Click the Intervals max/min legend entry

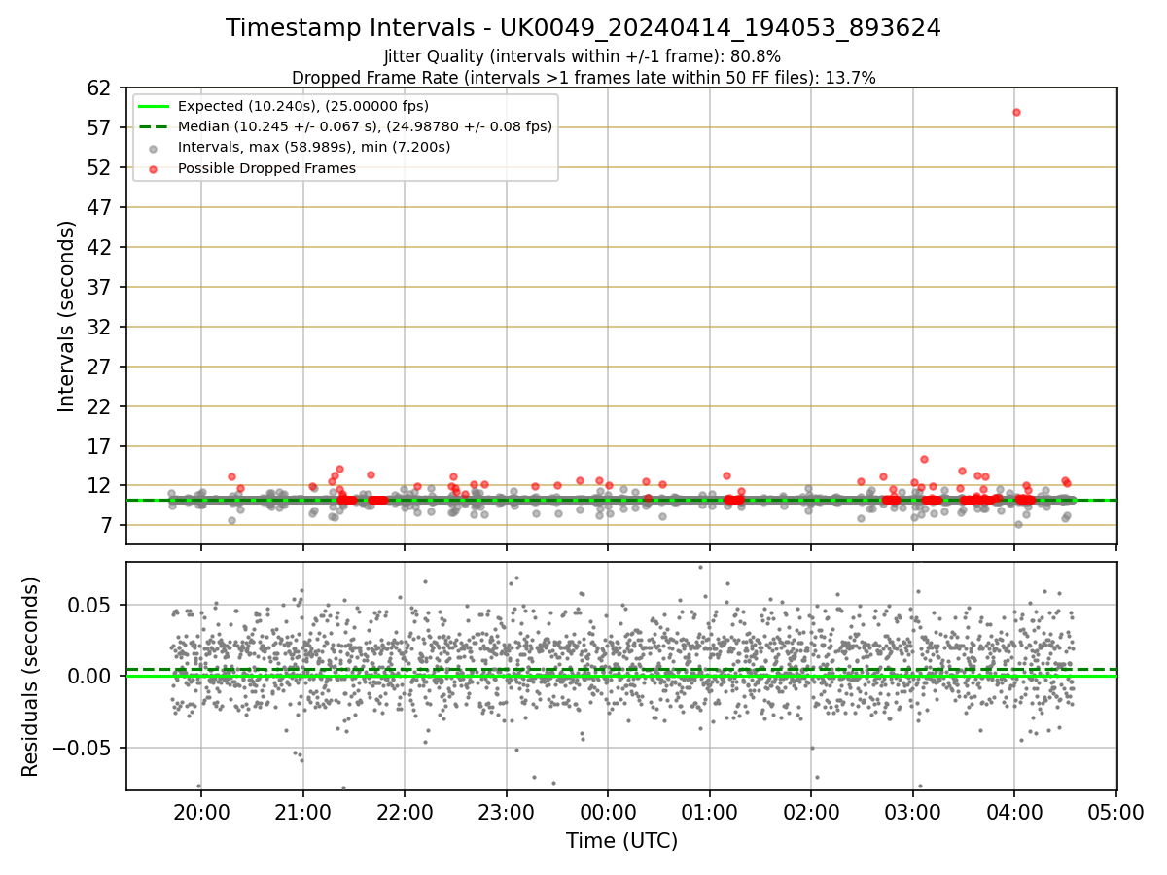[x=314, y=148]
